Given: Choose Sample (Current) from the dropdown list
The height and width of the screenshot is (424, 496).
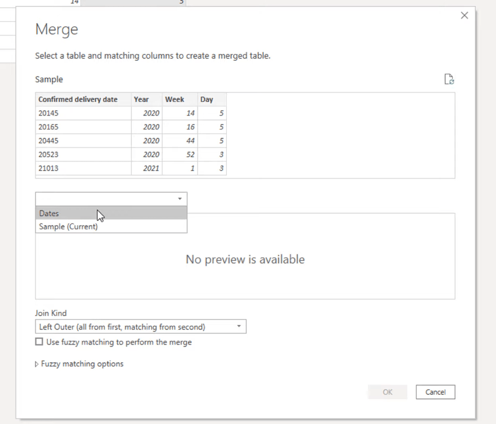Looking at the screenshot, I should [x=111, y=226].
